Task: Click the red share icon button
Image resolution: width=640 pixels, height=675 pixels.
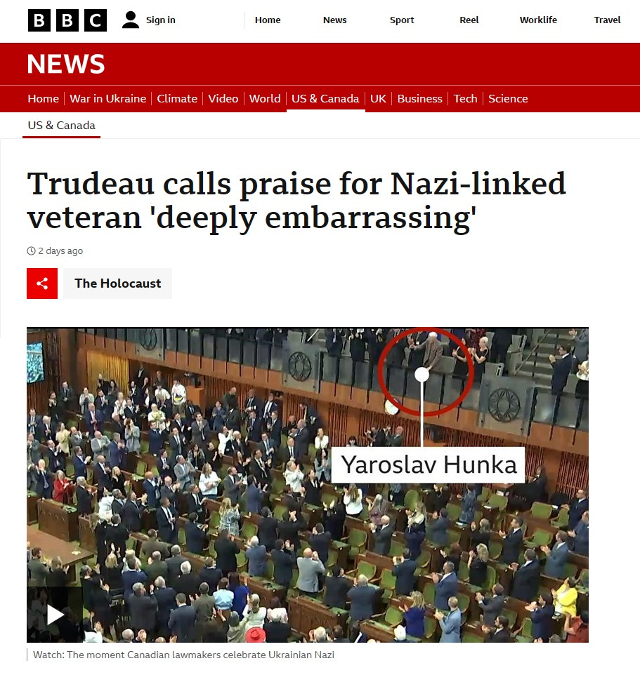Action: tap(42, 283)
